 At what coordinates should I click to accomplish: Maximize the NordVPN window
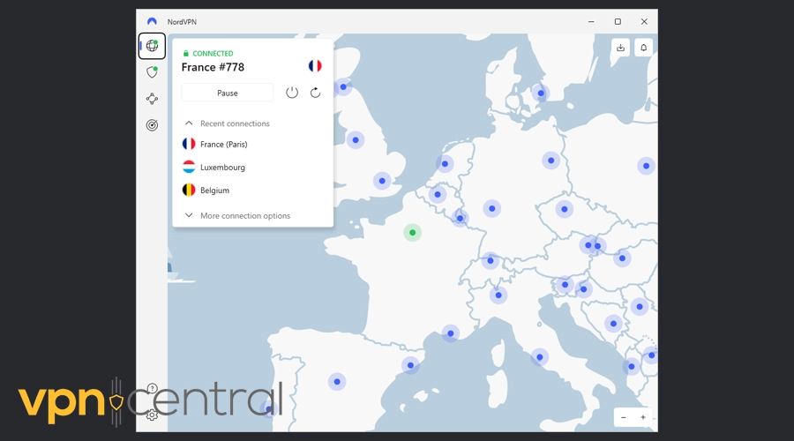[618, 22]
